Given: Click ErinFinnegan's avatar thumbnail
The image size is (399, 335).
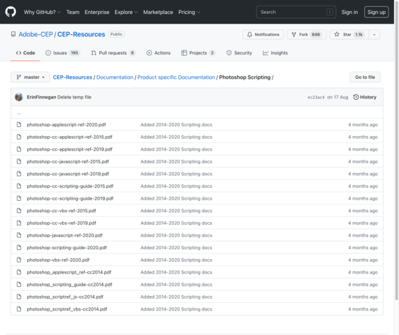Looking at the screenshot, I should 19,97.
